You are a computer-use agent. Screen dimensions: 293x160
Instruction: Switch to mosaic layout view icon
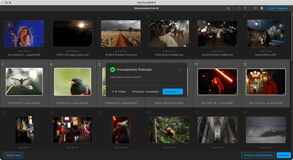coord(261,8)
